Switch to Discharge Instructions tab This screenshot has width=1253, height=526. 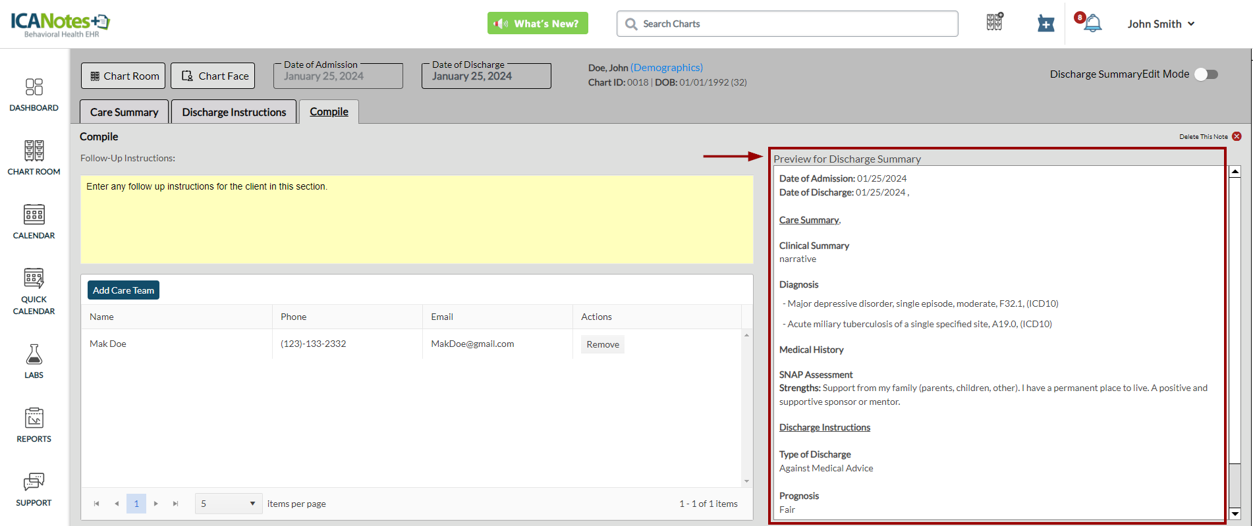click(x=234, y=112)
